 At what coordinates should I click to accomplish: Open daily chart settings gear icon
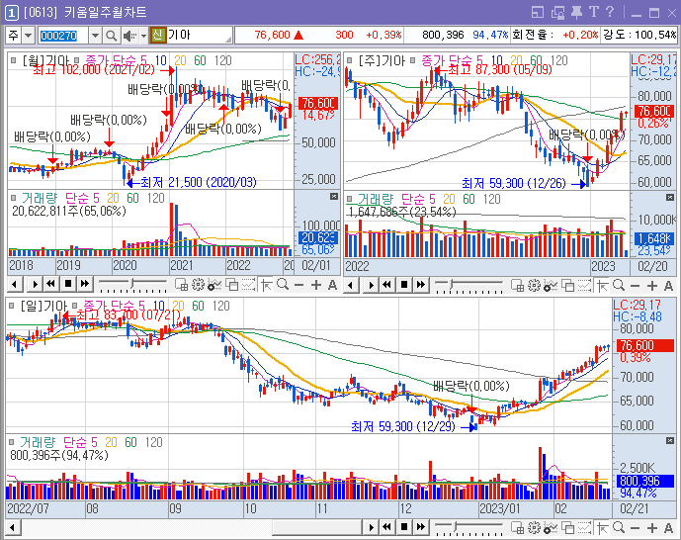[x=534, y=527]
